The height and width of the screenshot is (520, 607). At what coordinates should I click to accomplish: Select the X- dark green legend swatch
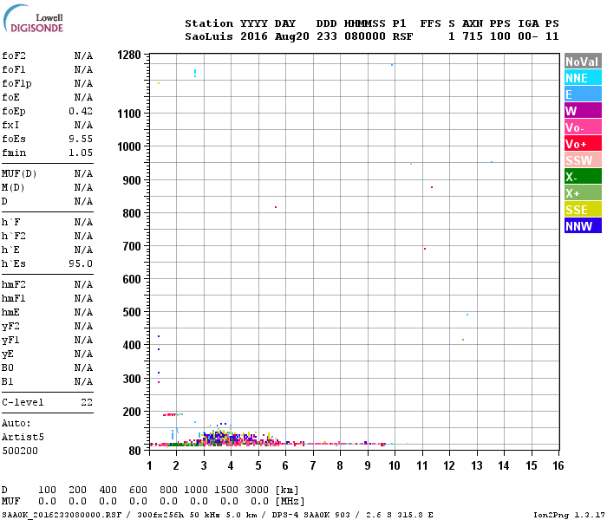point(583,177)
